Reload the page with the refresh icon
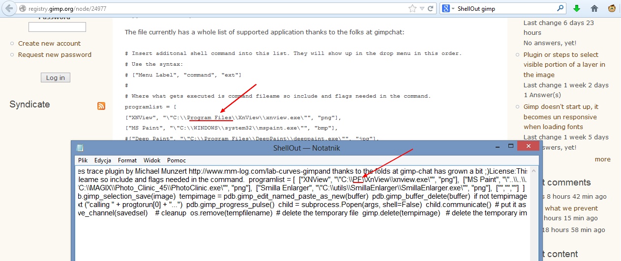This screenshot has width=621, height=261. 430,8
